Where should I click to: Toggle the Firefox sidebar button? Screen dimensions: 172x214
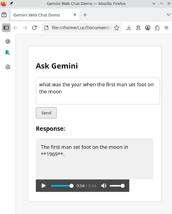(6, 28)
